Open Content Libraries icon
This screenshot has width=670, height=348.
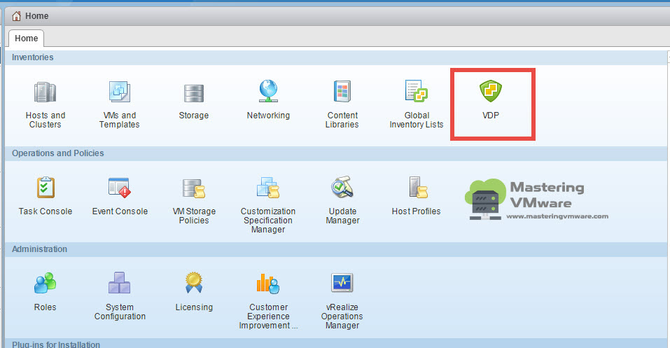pos(342,91)
